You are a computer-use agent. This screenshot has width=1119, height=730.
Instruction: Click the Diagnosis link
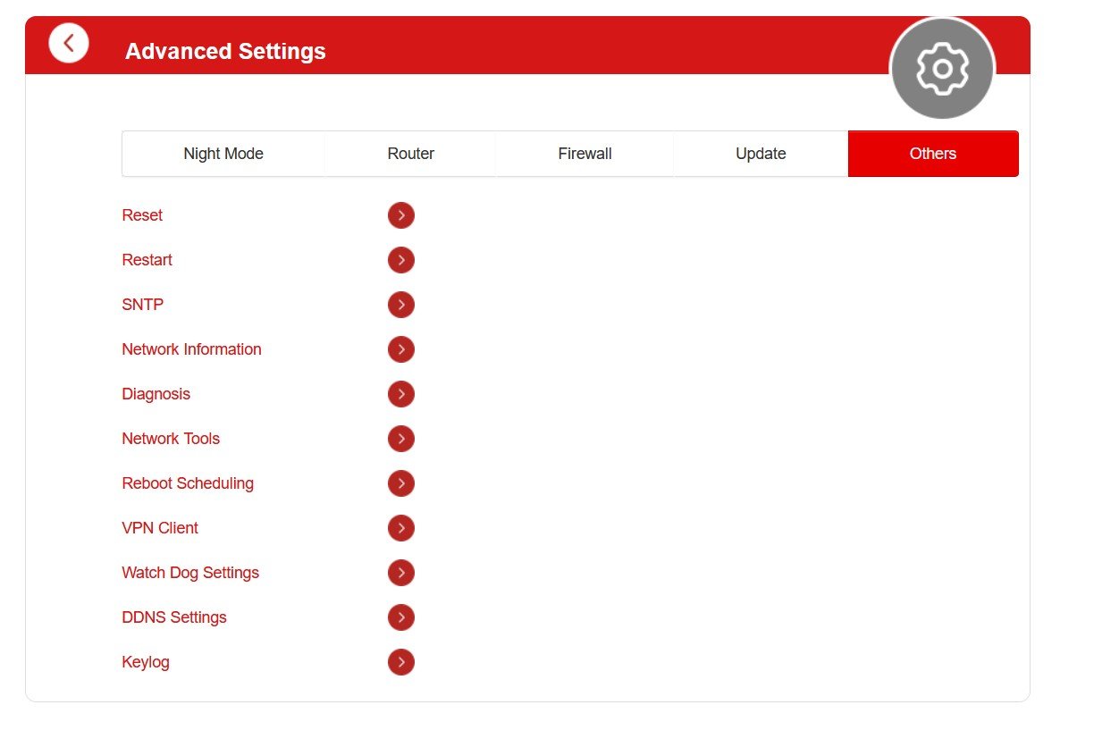pyautogui.click(x=156, y=394)
